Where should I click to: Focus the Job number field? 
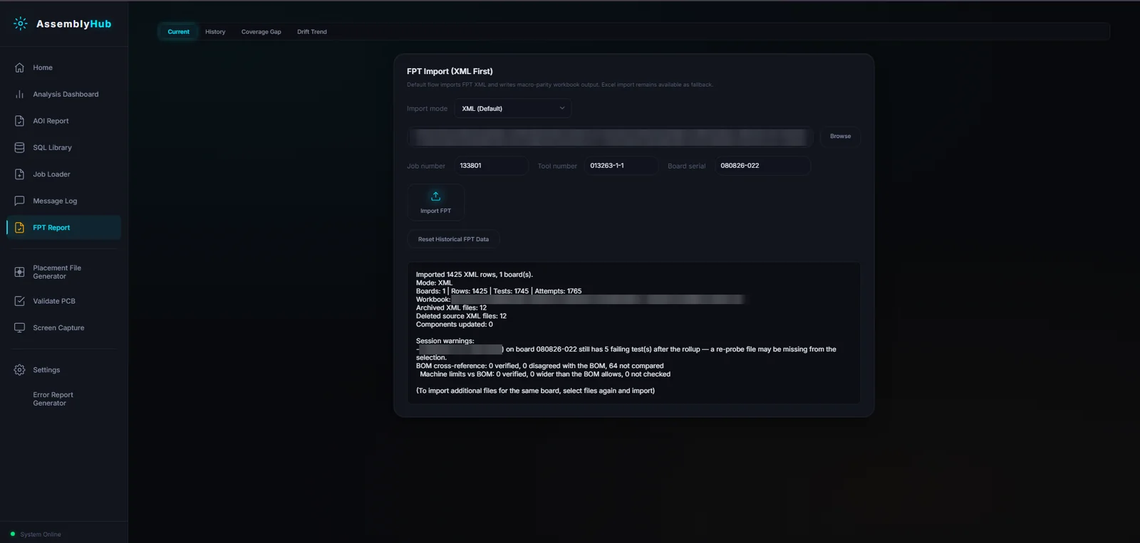pos(492,166)
